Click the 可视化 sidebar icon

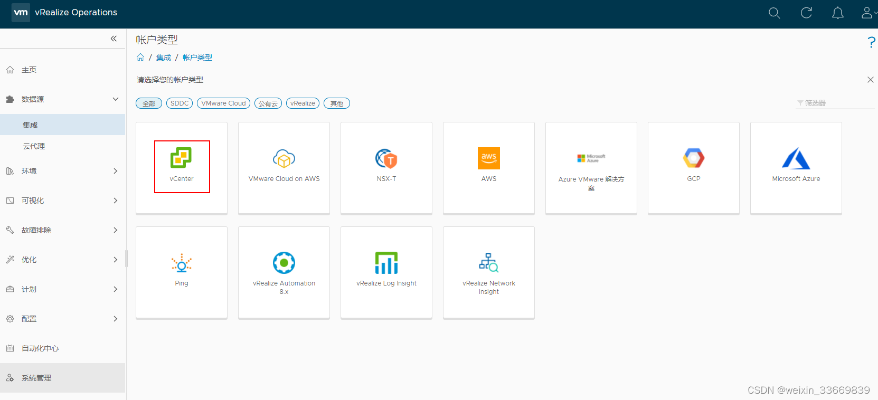pos(10,201)
